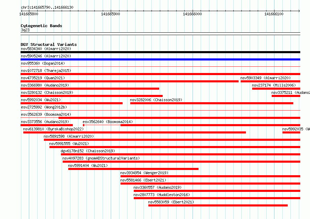This screenshot has width=310, height=219.
Task: Select the red nsv6139810 variant bar
Action: coord(135,132)
